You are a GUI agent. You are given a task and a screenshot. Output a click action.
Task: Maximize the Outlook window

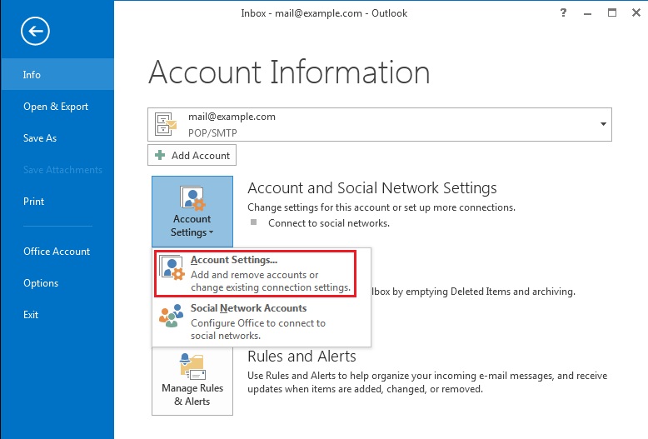coord(612,12)
